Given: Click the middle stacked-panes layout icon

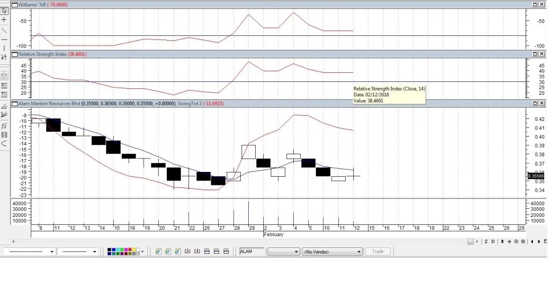Looking at the screenshot, I should [217, 251].
